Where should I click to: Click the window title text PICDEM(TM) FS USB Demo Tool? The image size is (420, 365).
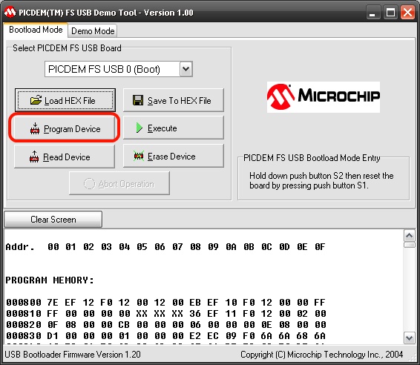click(106, 13)
